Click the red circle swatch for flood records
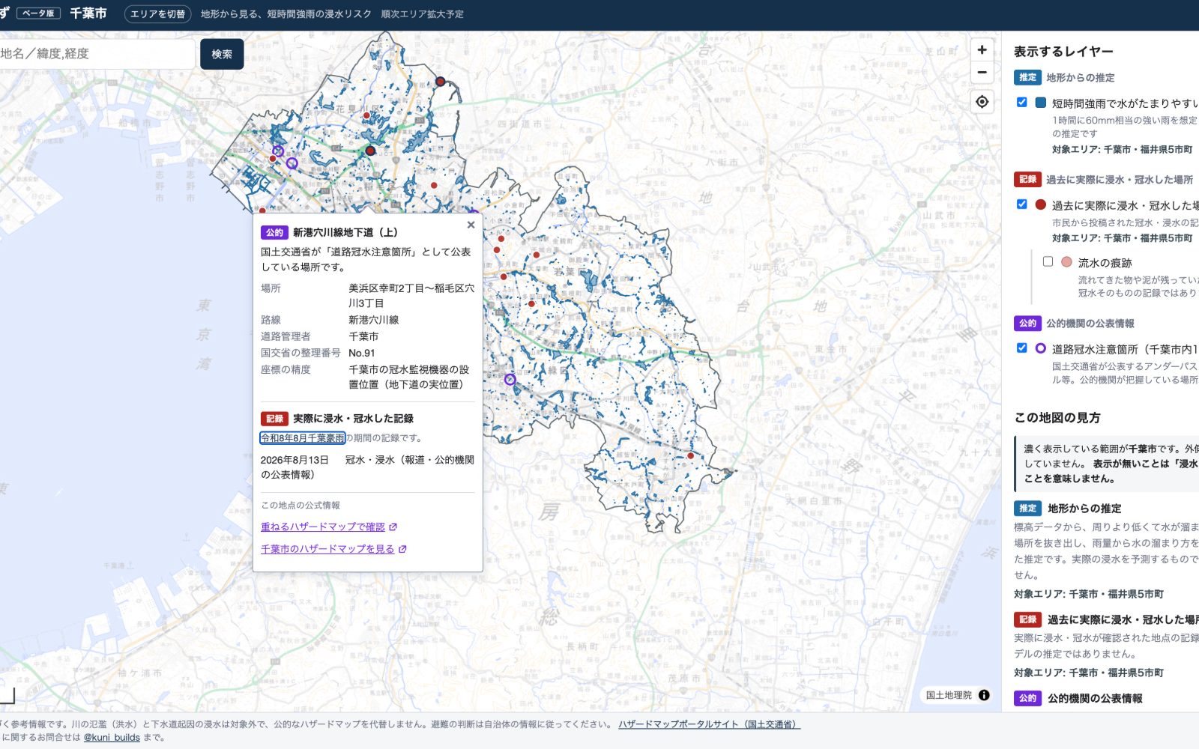1199x749 pixels. click(1040, 204)
